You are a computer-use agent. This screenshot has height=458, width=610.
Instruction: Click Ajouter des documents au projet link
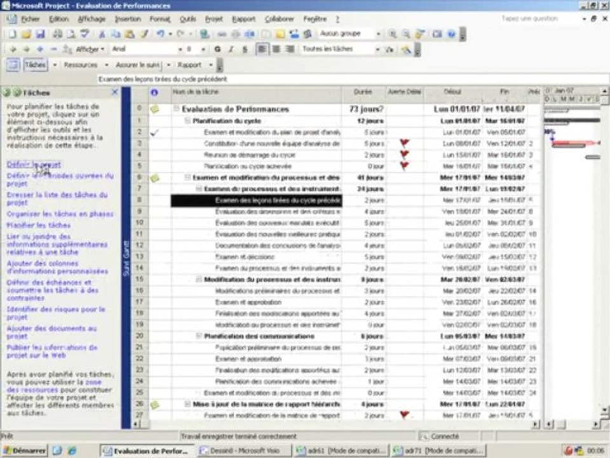[x=51, y=332]
